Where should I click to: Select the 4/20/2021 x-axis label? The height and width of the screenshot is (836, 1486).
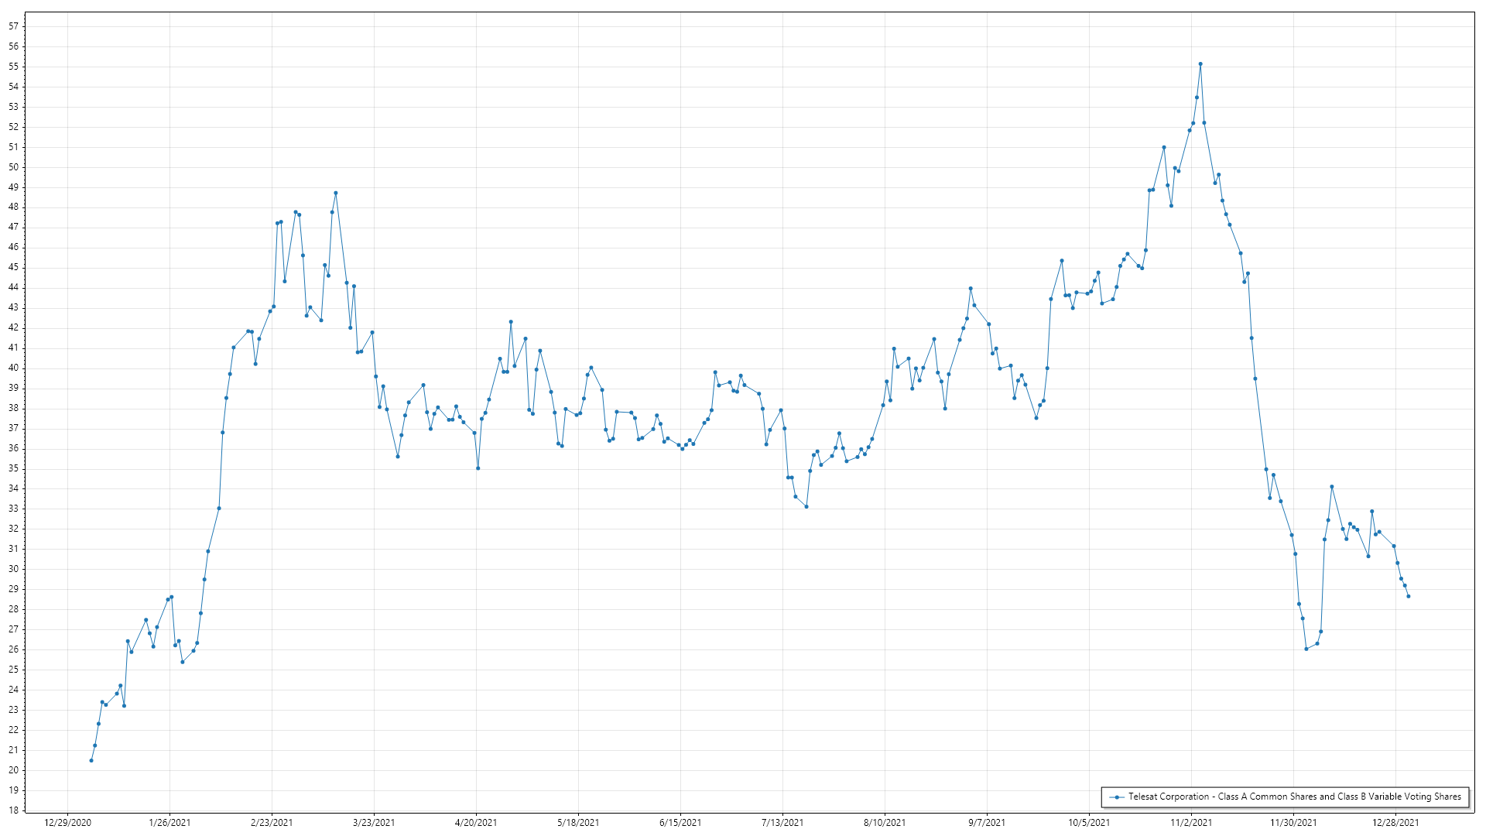pos(476,822)
